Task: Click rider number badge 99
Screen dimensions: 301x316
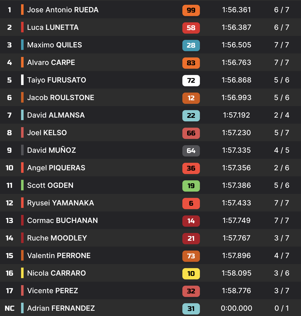Action: click(191, 10)
